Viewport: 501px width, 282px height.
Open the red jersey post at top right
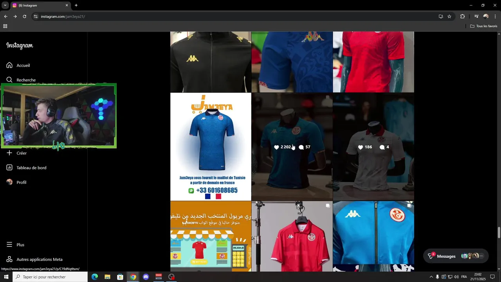(373, 62)
